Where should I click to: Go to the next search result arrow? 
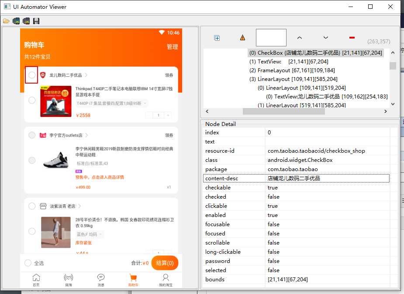[x=326, y=38]
